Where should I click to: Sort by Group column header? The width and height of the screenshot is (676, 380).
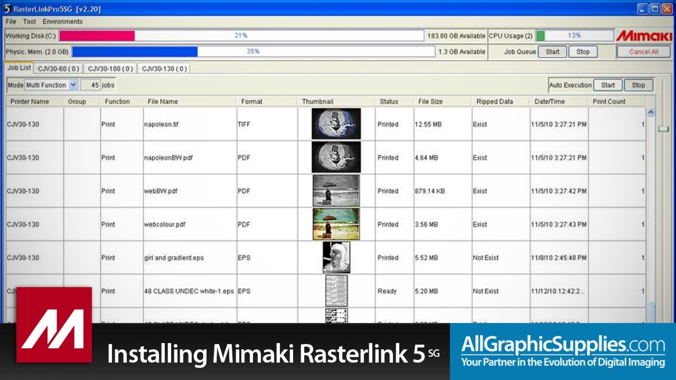click(x=81, y=101)
